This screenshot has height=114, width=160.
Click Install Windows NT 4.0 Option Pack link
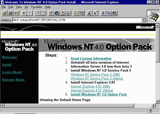pos(99,95)
